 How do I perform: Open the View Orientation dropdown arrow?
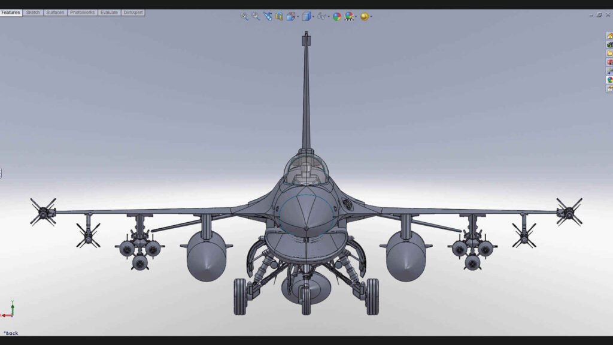(x=298, y=17)
